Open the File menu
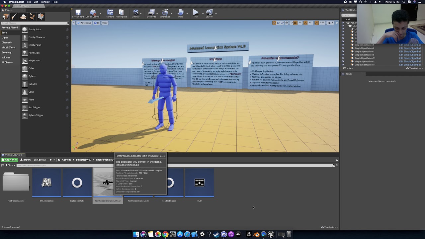Screen dimensions: 425x239 [x=29, y=2]
